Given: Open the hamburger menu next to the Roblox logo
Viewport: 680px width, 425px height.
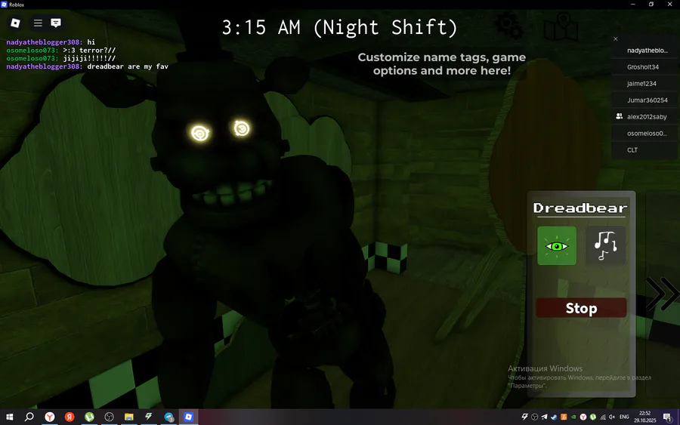Looking at the screenshot, I should point(39,23).
